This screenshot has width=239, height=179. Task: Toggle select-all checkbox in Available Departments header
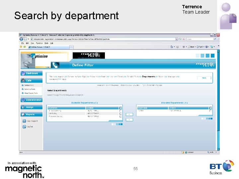pyautogui.click(x=120, y=108)
